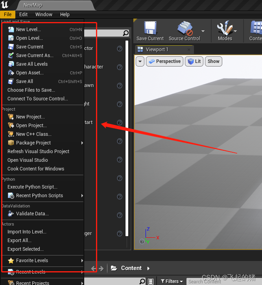Expand the Package Project submenu
The image size is (262, 285).
pos(82,143)
